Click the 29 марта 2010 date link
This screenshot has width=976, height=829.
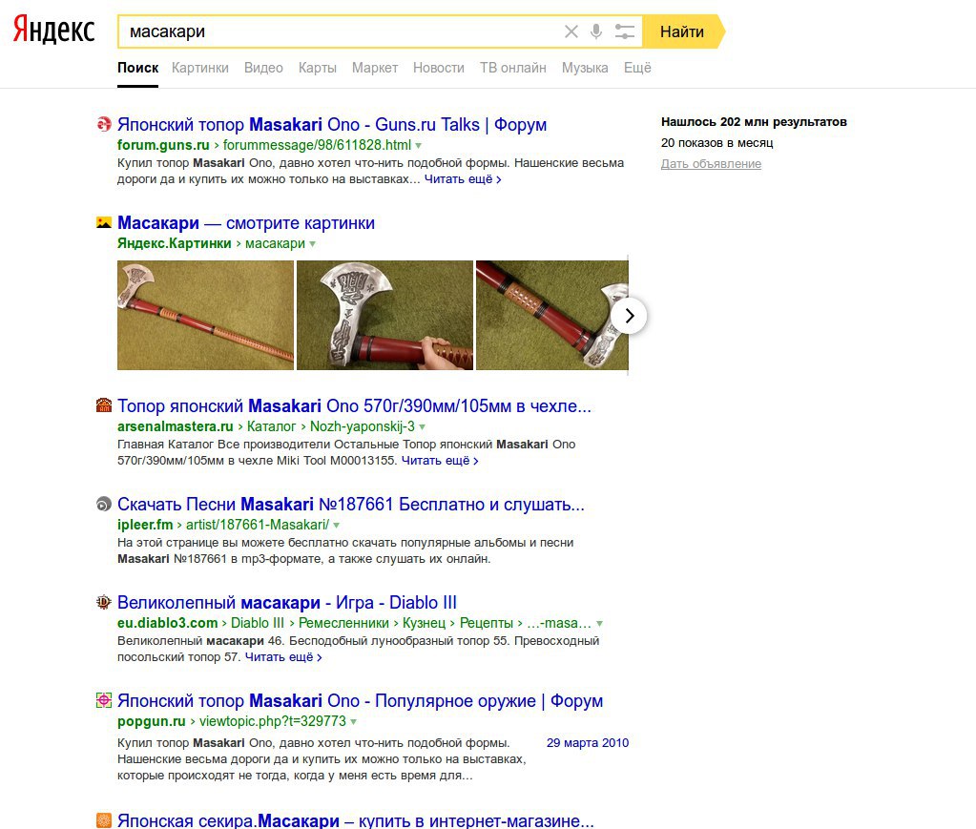pyautogui.click(x=588, y=742)
